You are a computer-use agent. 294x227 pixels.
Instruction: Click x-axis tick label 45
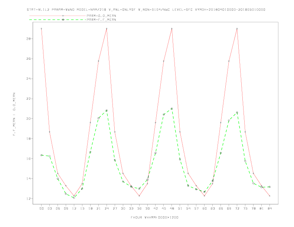click(164, 208)
